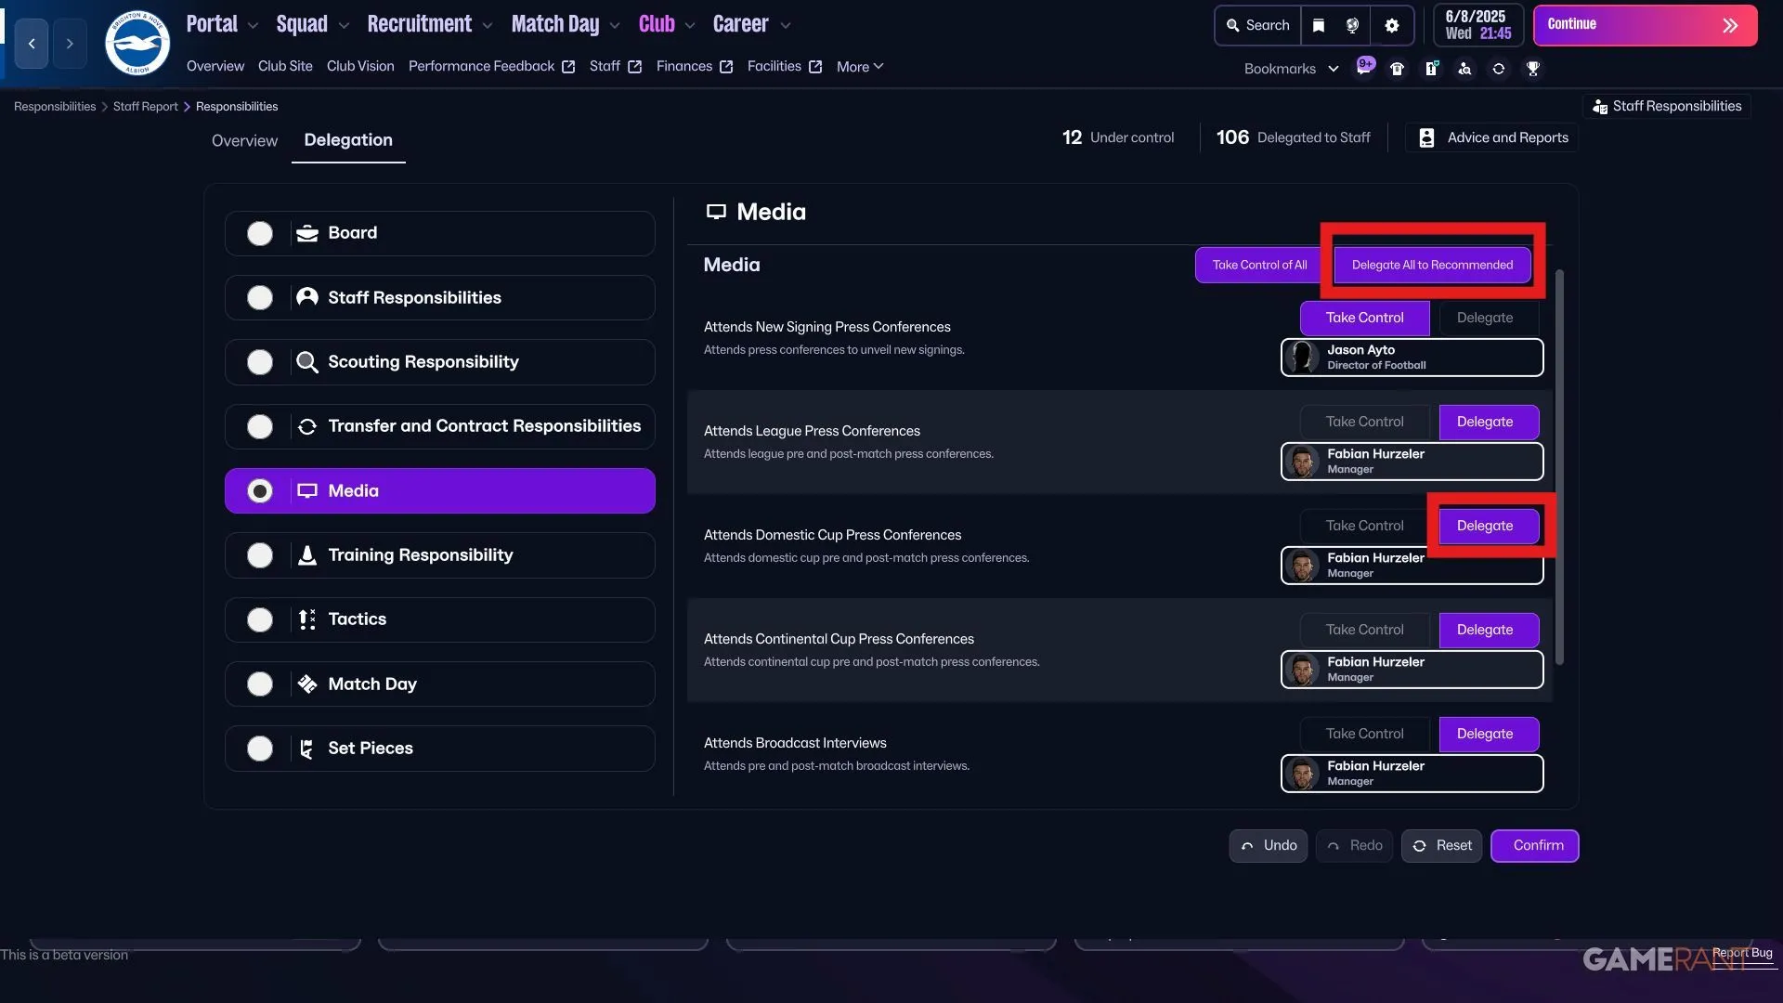Click the squad shirt icon
Image resolution: width=1783 pixels, height=1003 pixels.
coord(1398,69)
